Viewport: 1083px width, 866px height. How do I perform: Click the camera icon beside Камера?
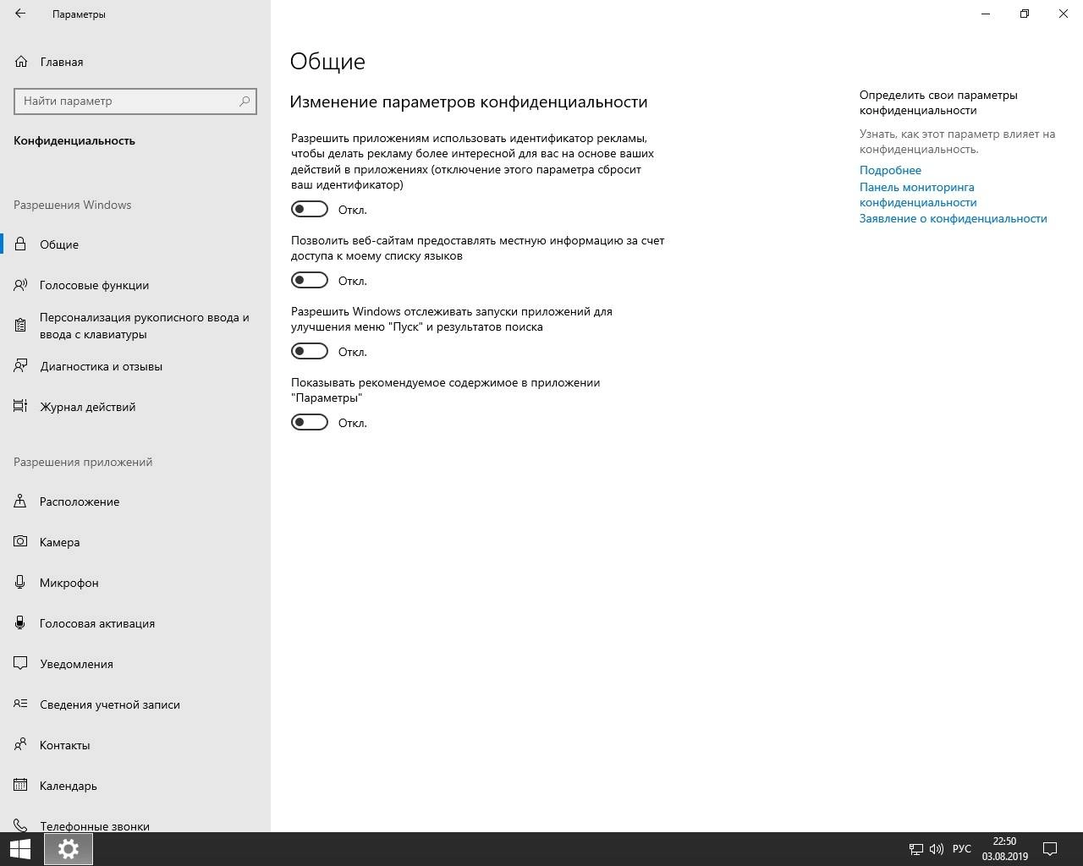[20, 542]
